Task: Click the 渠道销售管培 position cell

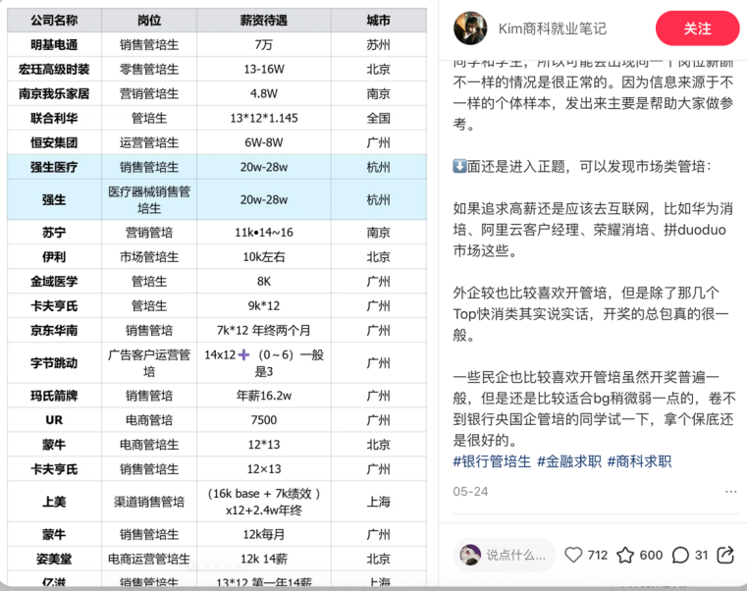Action: [x=149, y=502]
